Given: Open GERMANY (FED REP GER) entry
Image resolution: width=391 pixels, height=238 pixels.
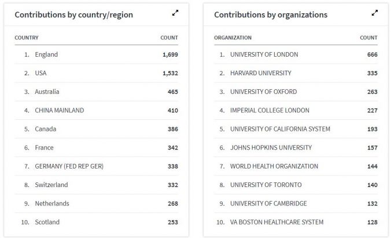Looking at the screenshot, I should 69,166.
